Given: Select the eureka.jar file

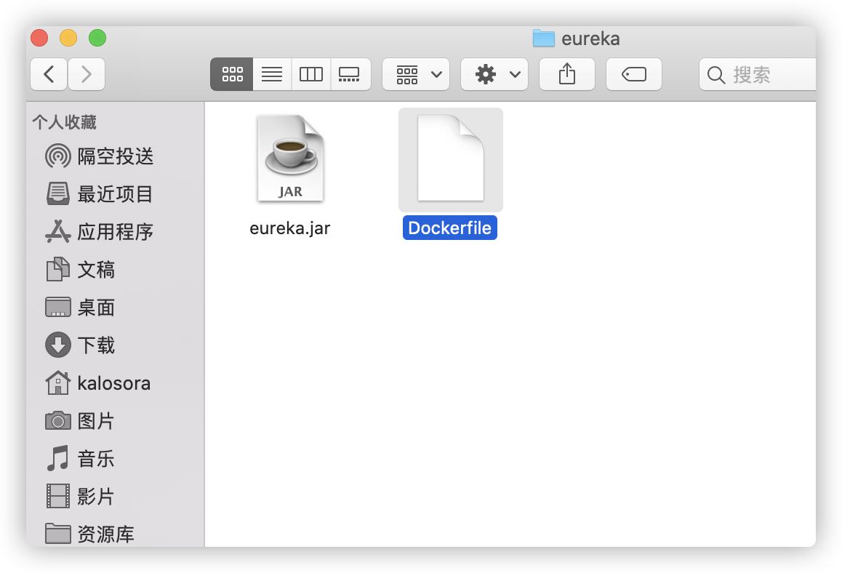Looking at the screenshot, I should coord(290,160).
